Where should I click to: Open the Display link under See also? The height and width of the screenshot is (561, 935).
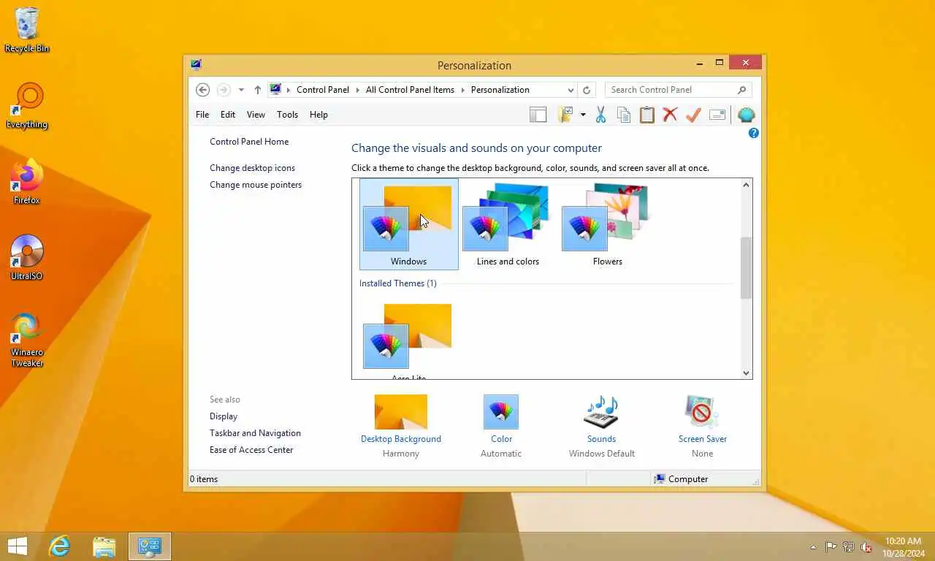pos(224,416)
